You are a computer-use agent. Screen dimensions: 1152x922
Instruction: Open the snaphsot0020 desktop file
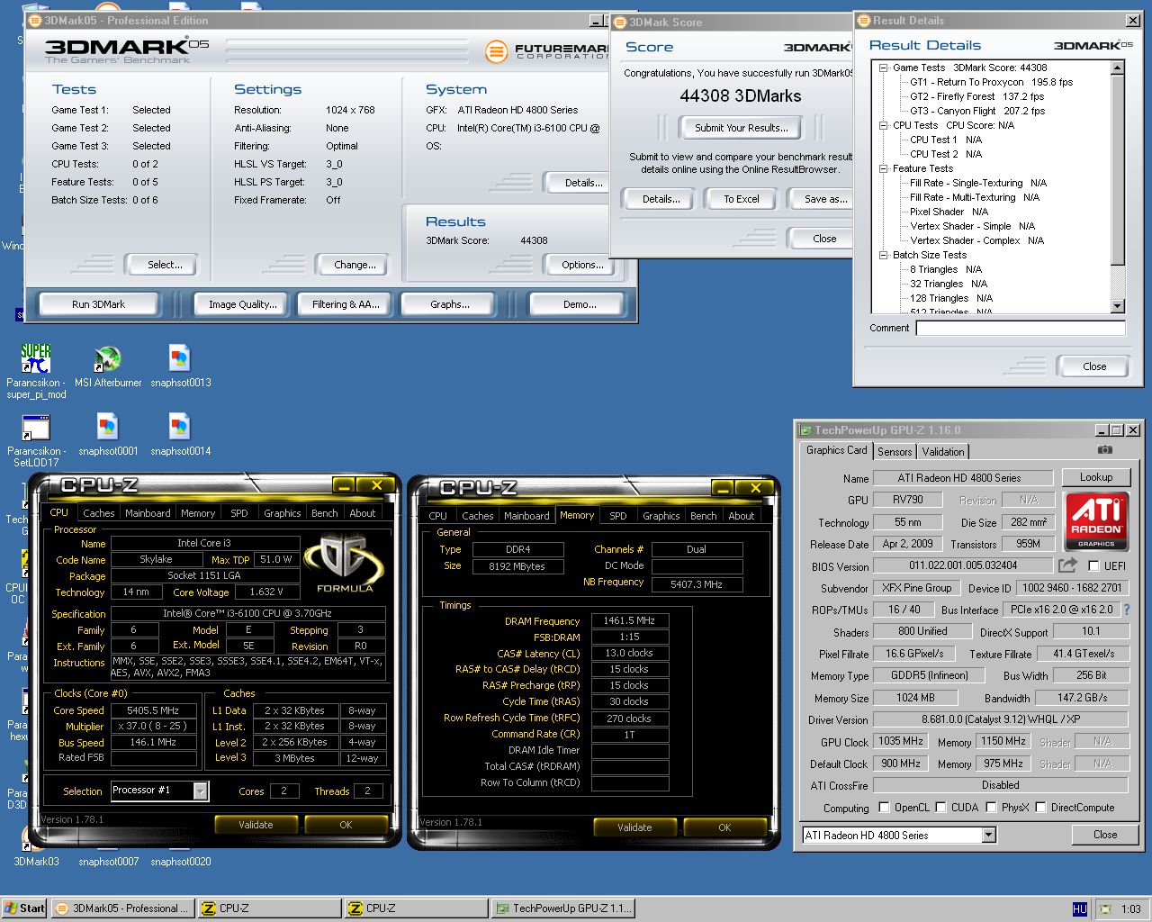180,862
